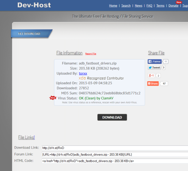188x171 pixels.
Task: Select the Forum Link field
Action: click(x=115, y=155)
